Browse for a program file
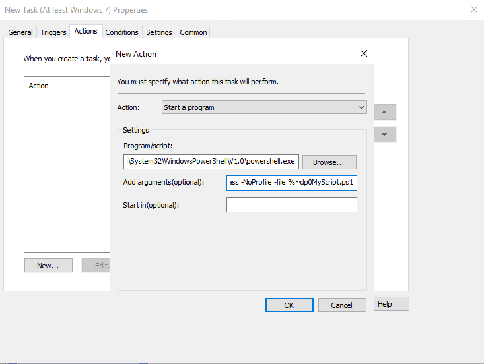Image resolution: width=484 pixels, height=364 pixels. (x=329, y=162)
